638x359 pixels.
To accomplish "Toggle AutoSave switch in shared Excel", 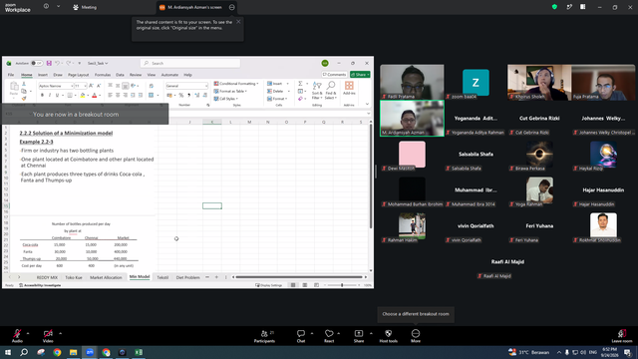I will 37,63.
